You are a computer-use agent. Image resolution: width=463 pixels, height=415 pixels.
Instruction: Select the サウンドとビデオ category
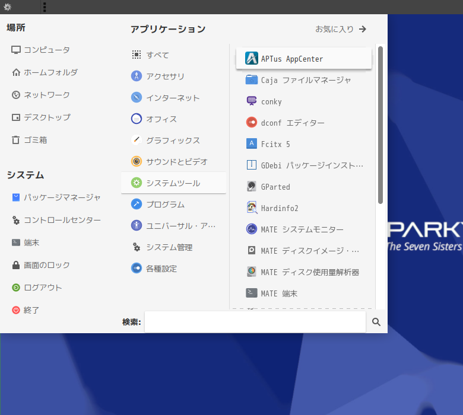click(x=173, y=162)
